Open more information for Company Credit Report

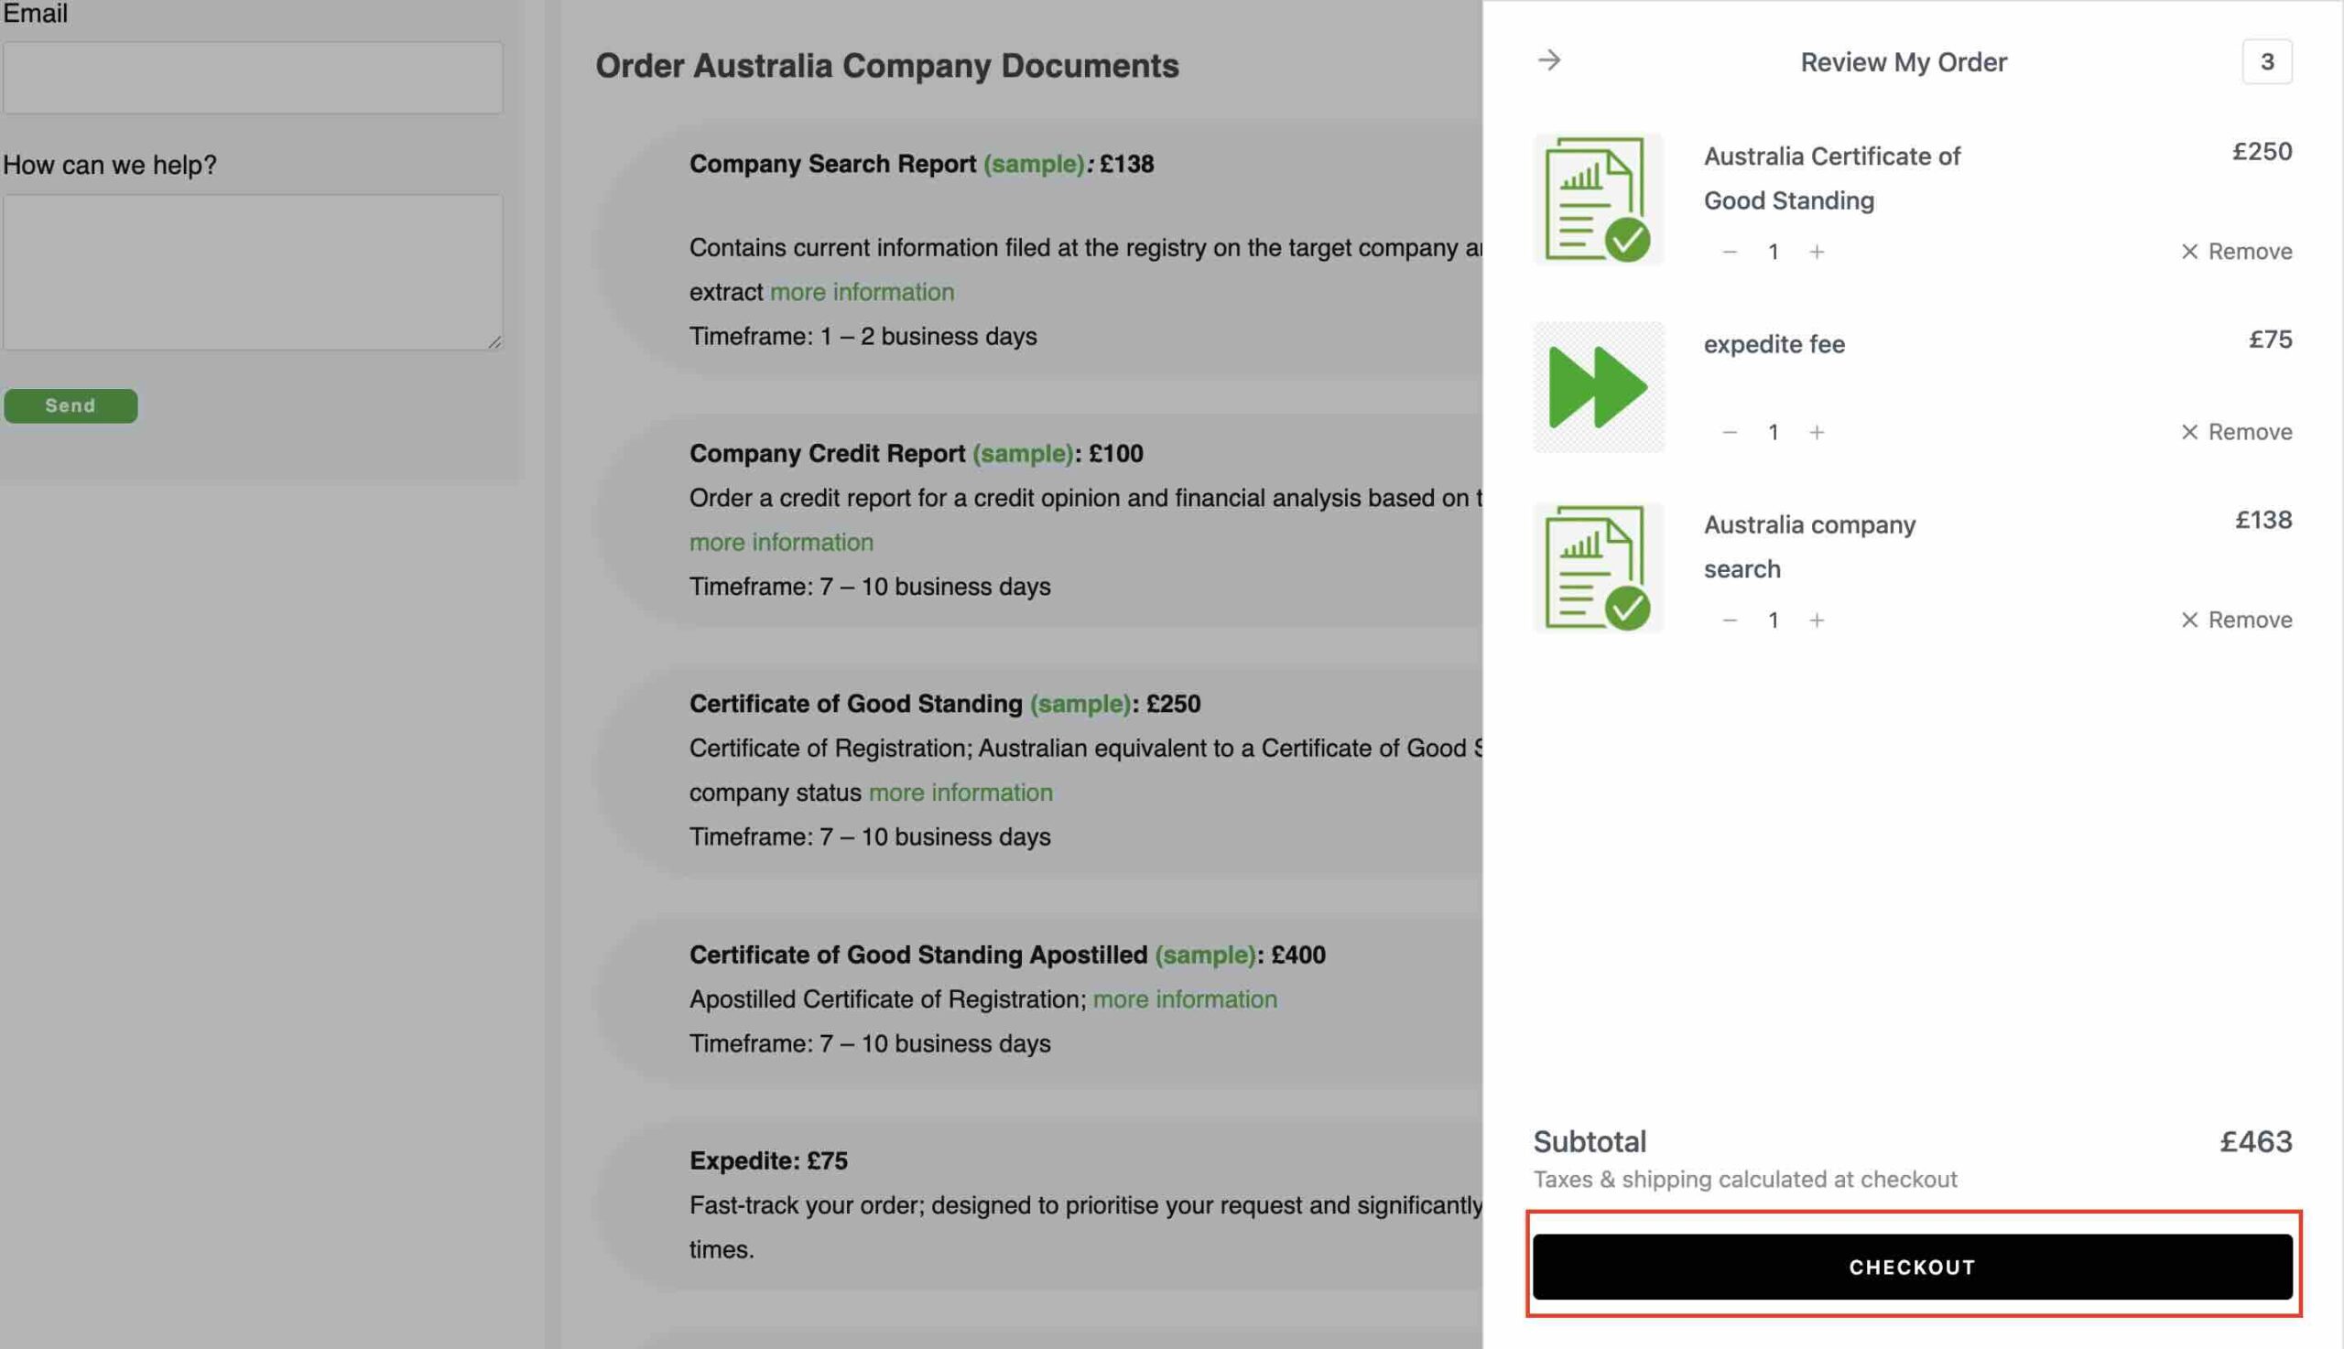781,543
